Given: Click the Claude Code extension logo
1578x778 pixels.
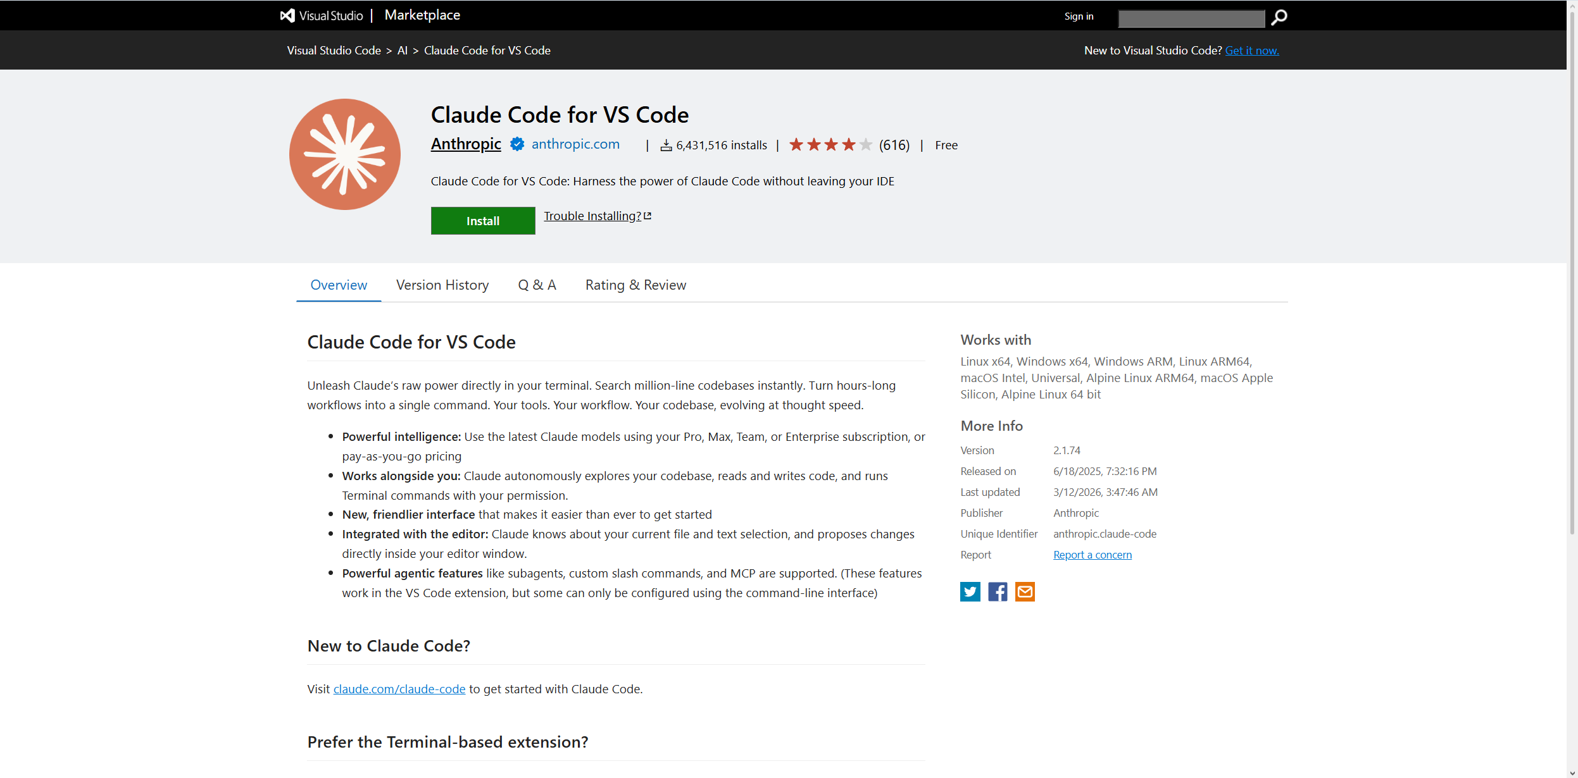Looking at the screenshot, I should click(344, 154).
